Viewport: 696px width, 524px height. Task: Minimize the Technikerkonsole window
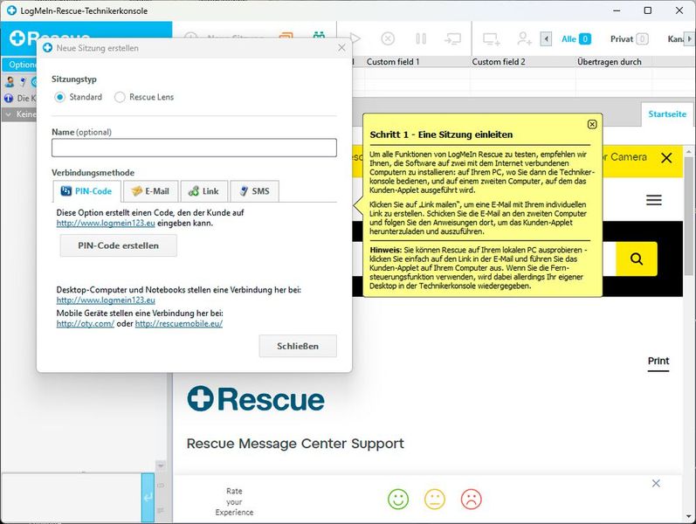(x=617, y=10)
